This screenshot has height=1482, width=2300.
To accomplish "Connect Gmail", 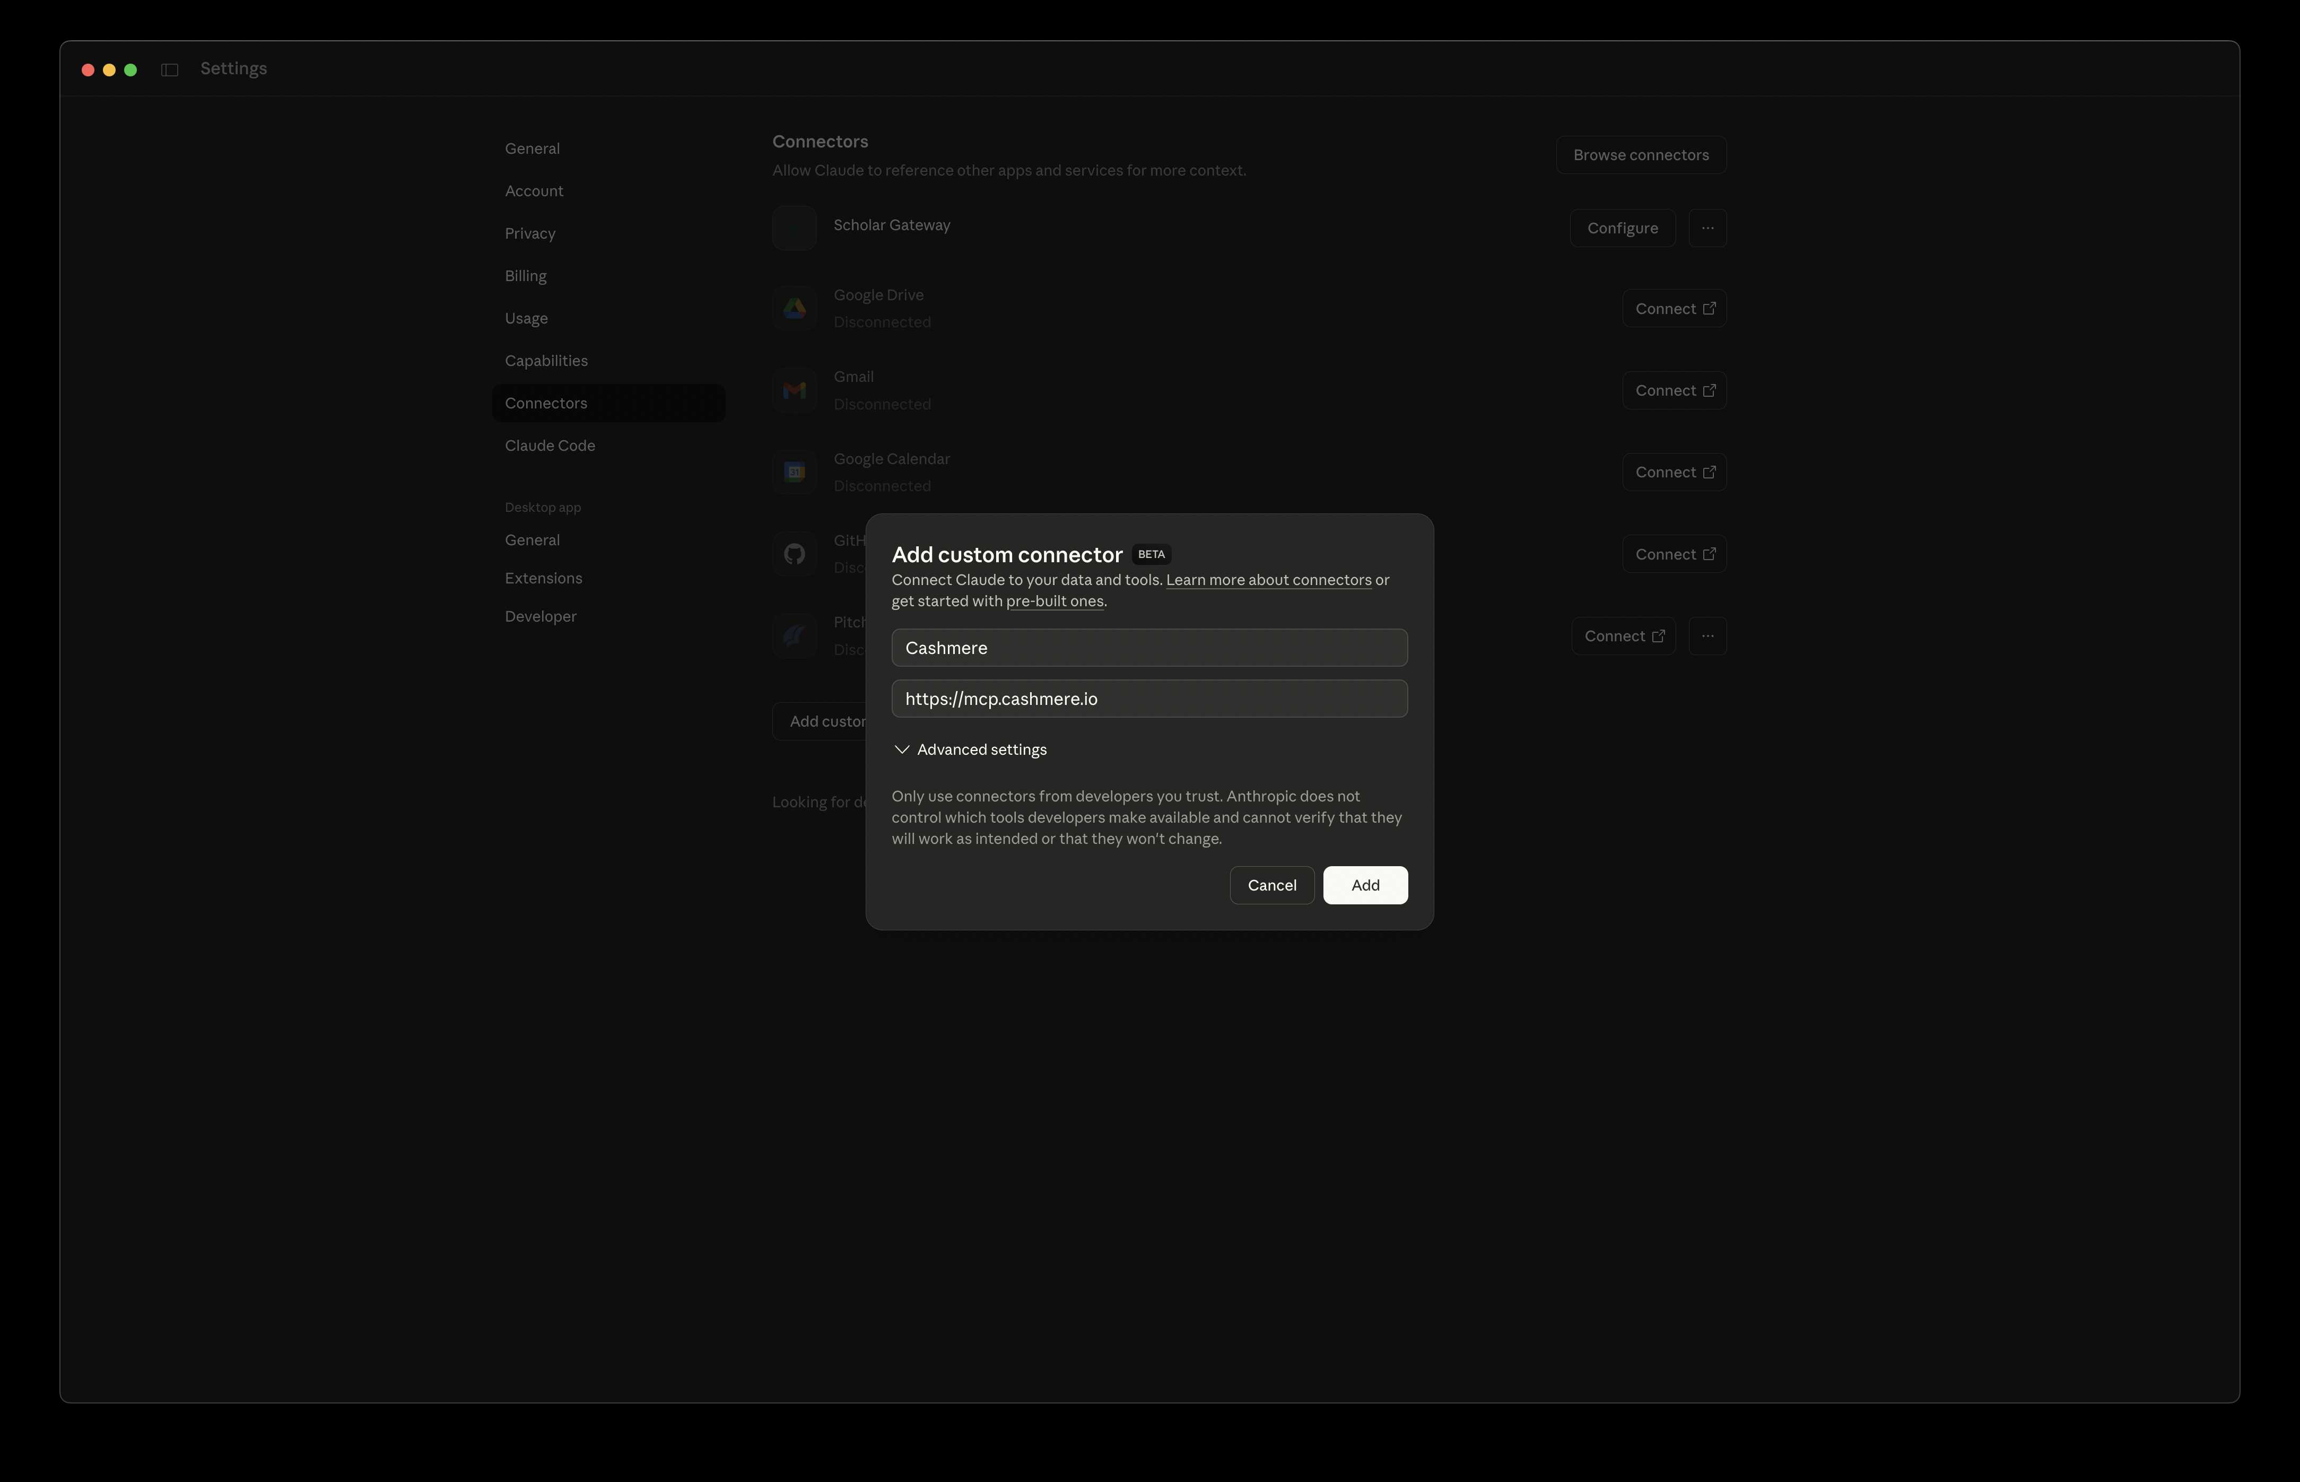I will click(x=1675, y=391).
